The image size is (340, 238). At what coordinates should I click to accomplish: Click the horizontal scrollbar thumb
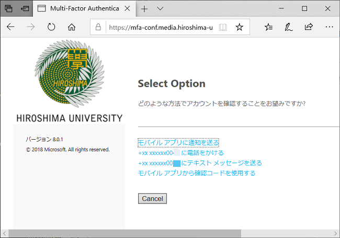point(124,233)
